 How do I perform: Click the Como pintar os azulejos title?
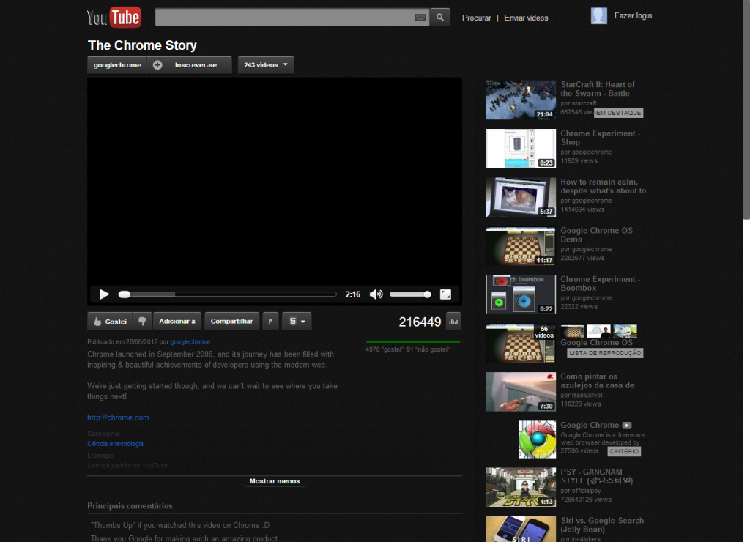coord(598,381)
